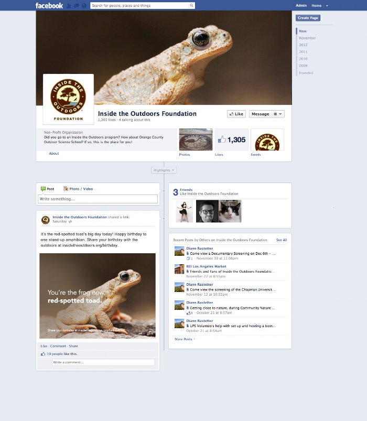Open post author Inside the Outdoors Foundation link
Screen dimensions: 367x421
point(80,217)
